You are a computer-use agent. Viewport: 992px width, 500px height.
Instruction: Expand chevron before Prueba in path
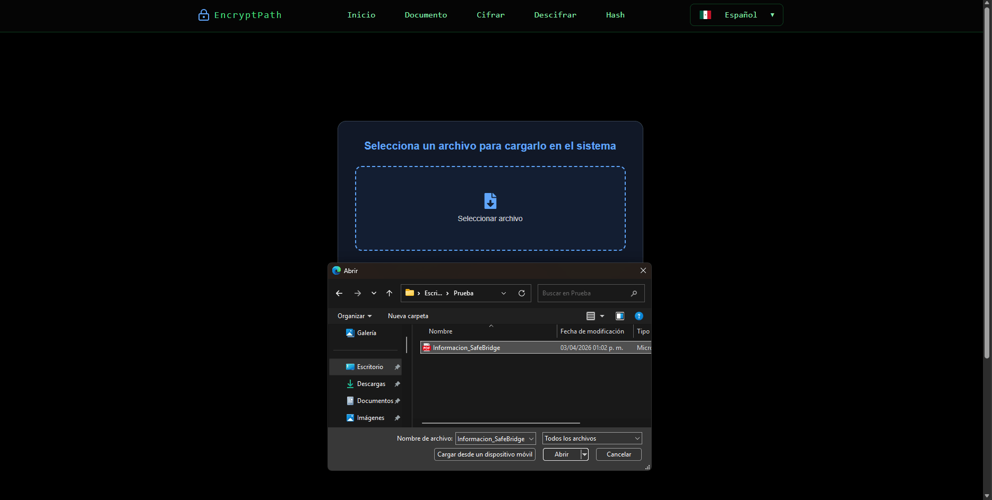pyautogui.click(x=447, y=293)
